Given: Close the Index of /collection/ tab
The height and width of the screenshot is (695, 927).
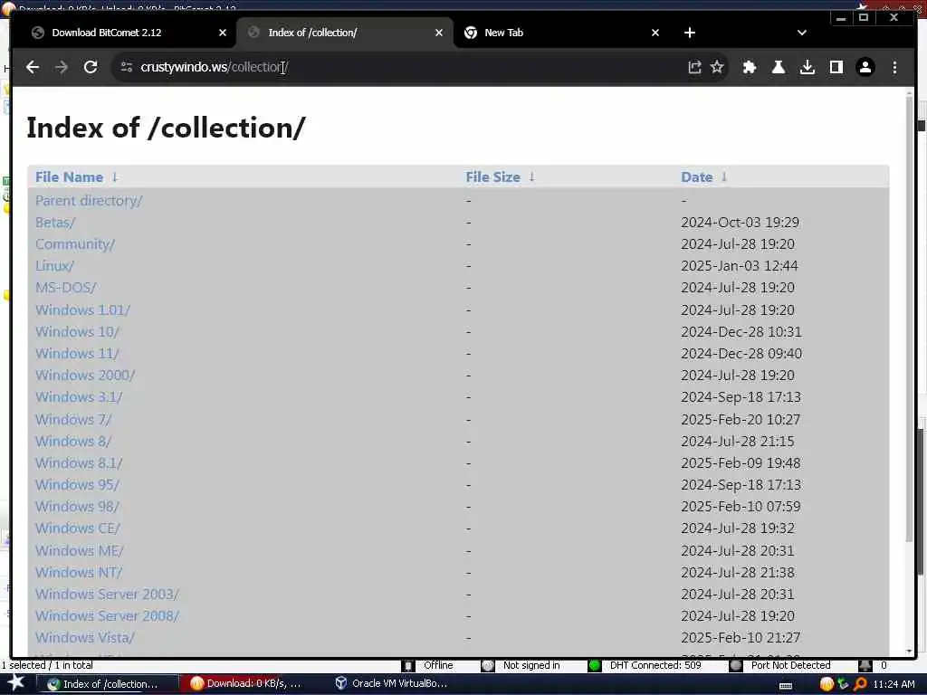Looking at the screenshot, I should coord(439,33).
